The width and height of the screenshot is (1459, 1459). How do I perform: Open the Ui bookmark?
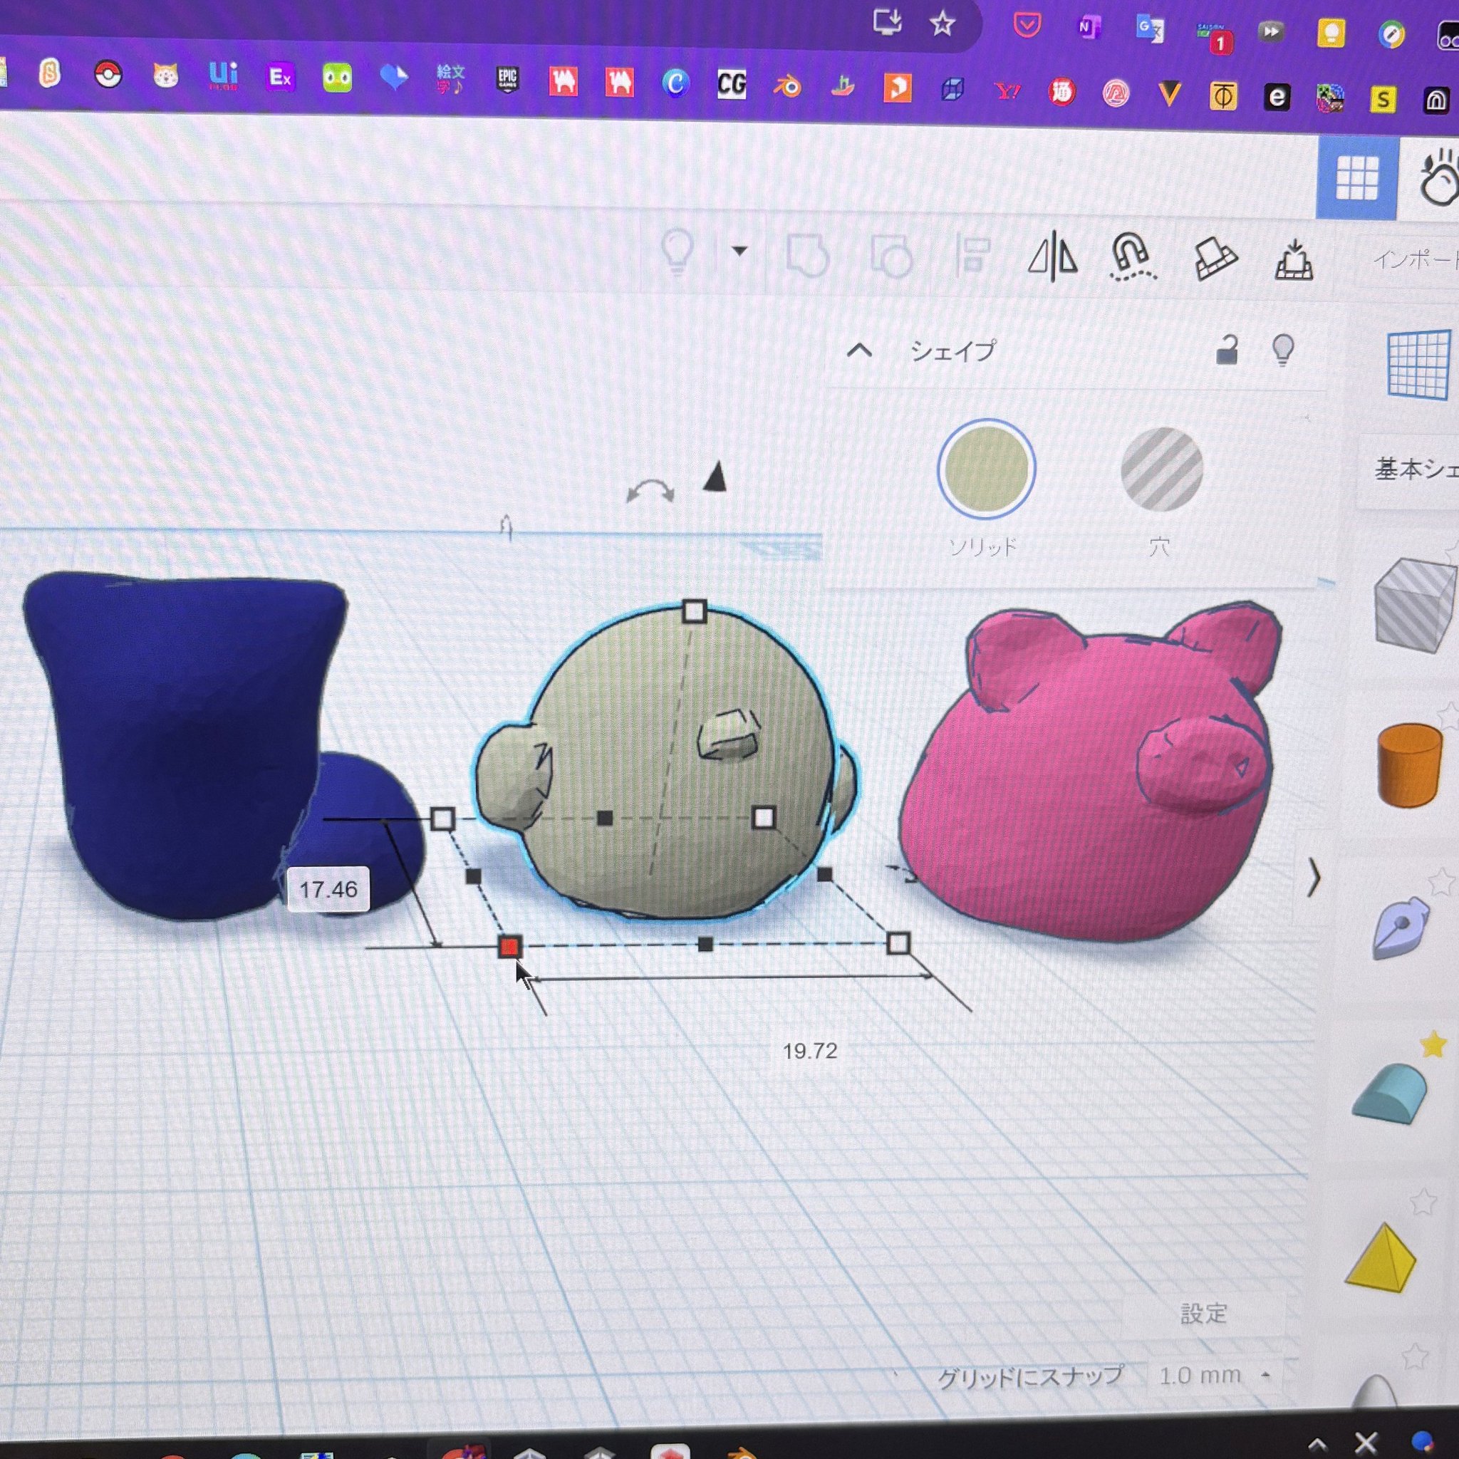[x=223, y=75]
